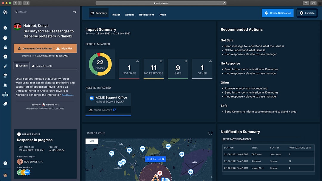Open the No Response people card
This screenshot has height=181, width=322.
(154, 69)
